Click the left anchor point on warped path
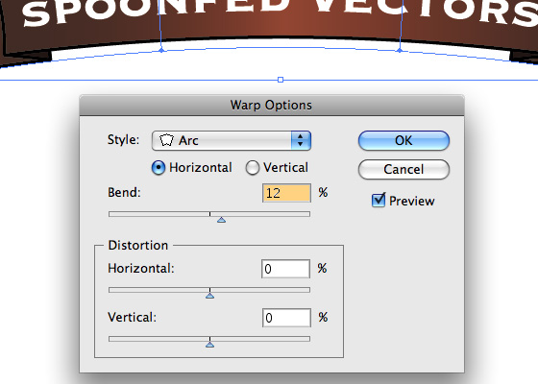This screenshot has width=538, height=384. 161,50
